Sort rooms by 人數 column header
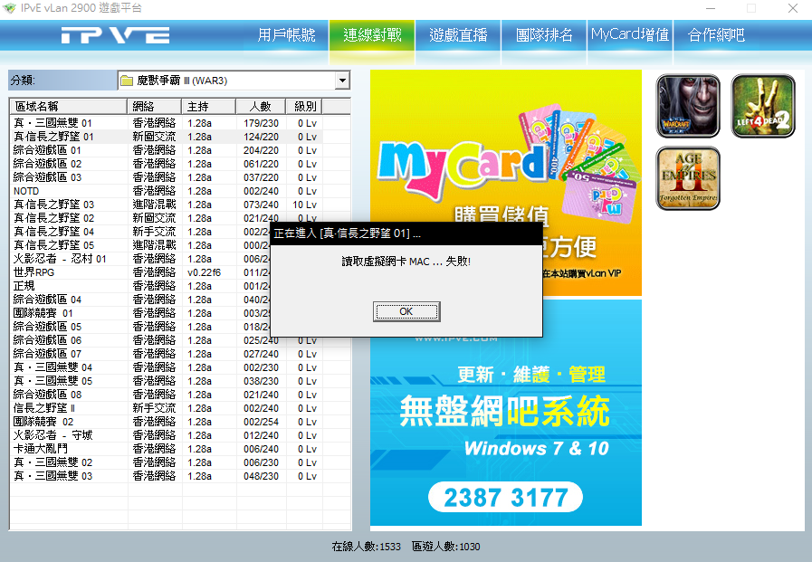Viewport: 812px width, 562px height. tap(260, 106)
